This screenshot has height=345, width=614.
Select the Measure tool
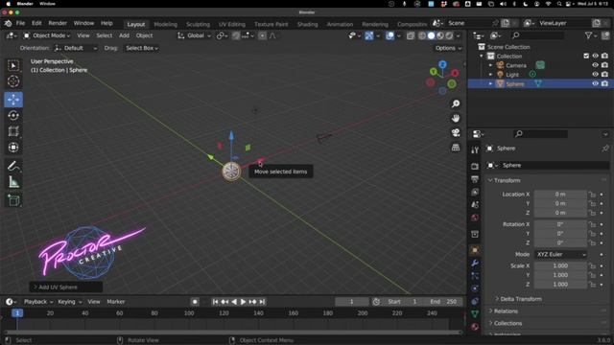click(13, 182)
